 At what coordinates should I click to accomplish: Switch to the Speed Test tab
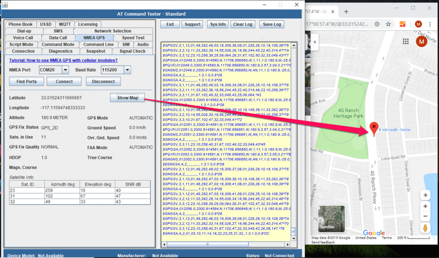click(x=133, y=38)
